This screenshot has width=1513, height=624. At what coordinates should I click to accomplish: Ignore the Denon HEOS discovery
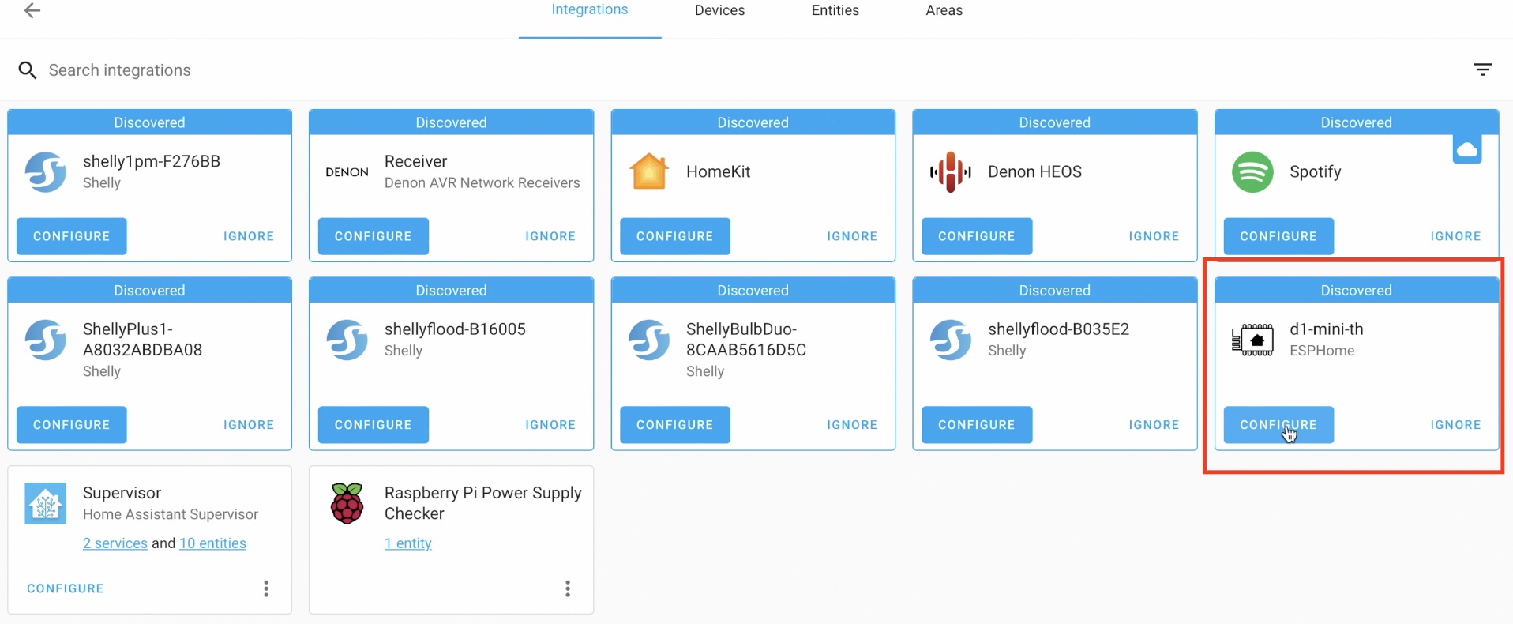tap(1154, 236)
